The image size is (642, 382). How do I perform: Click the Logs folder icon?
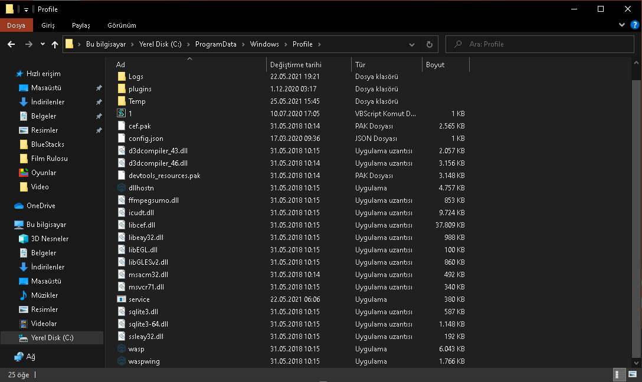[x=121, y=77]
